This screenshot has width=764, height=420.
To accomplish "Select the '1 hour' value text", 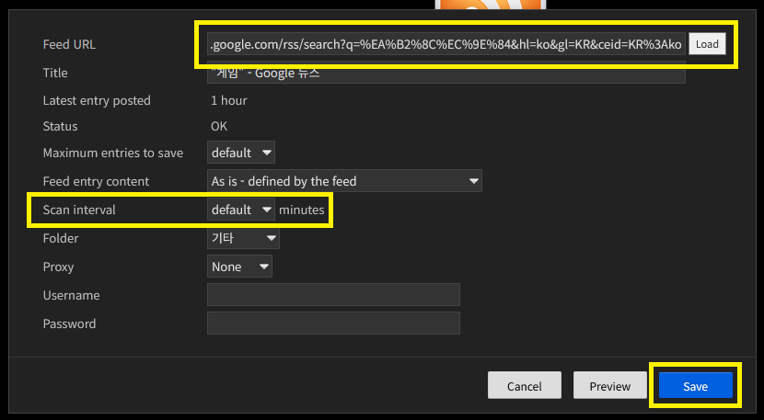I will (x=229, y=101).
